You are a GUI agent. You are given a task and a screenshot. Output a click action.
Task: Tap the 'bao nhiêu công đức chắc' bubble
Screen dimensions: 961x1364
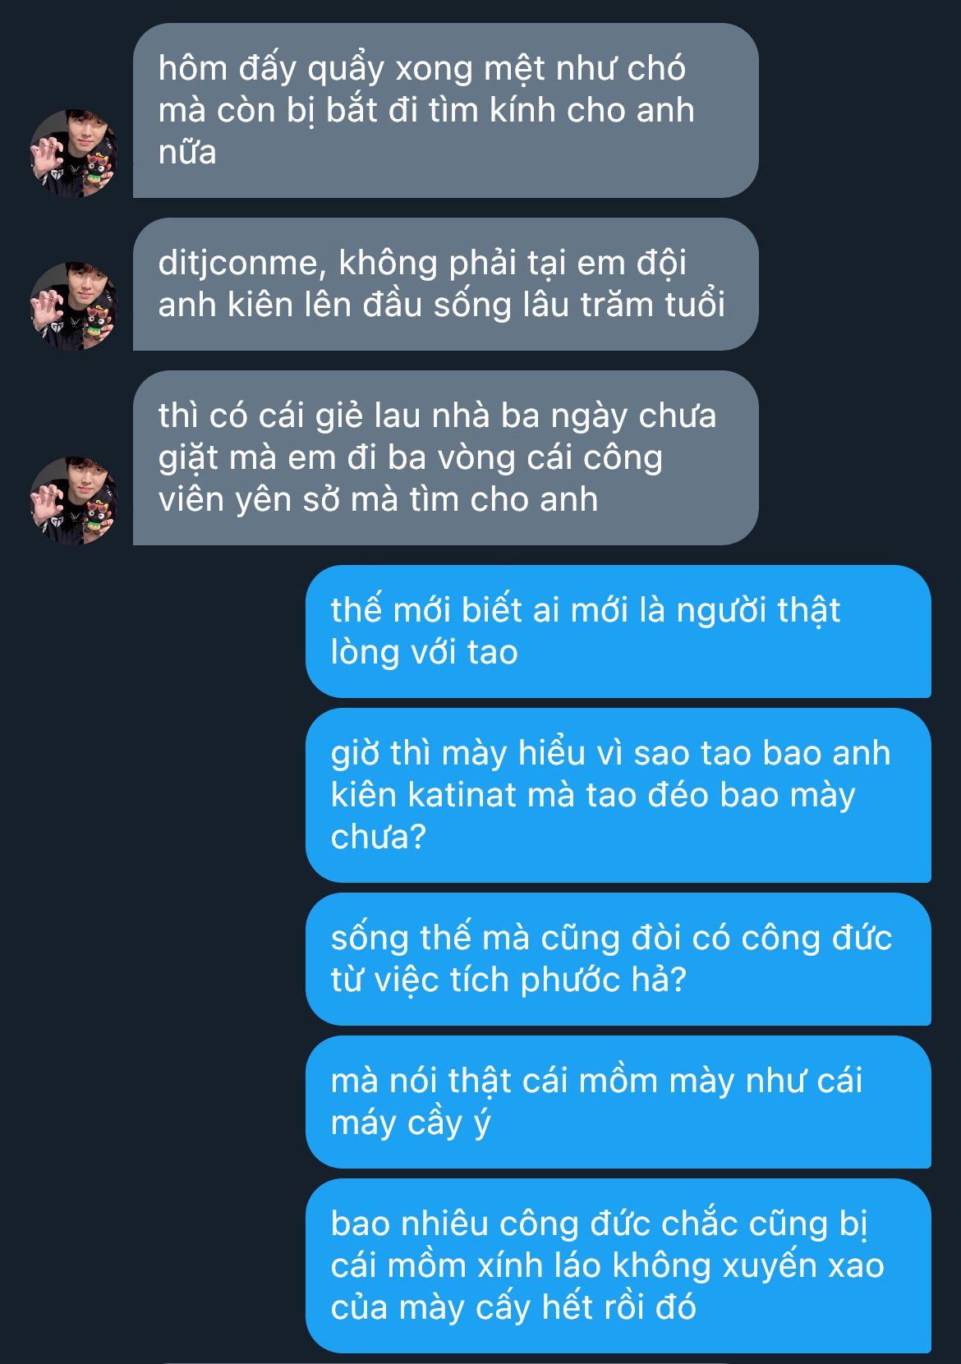click(x=618, y=1265)
